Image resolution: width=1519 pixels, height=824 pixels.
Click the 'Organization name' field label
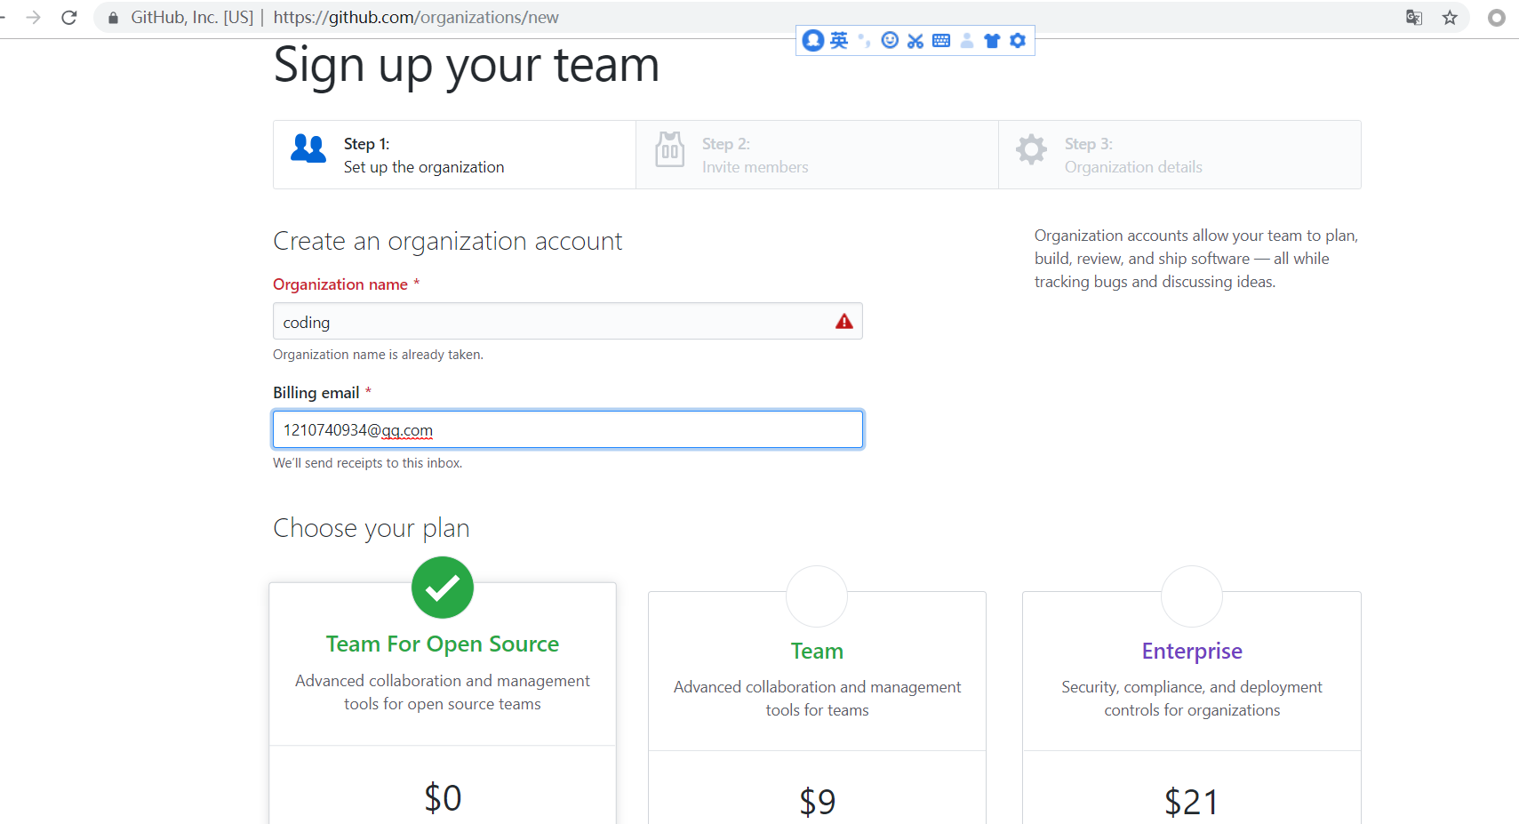(340, 284)
